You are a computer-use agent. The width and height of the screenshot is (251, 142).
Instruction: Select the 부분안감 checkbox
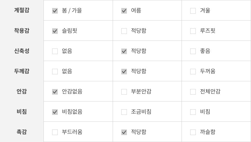tap(124, 92)
